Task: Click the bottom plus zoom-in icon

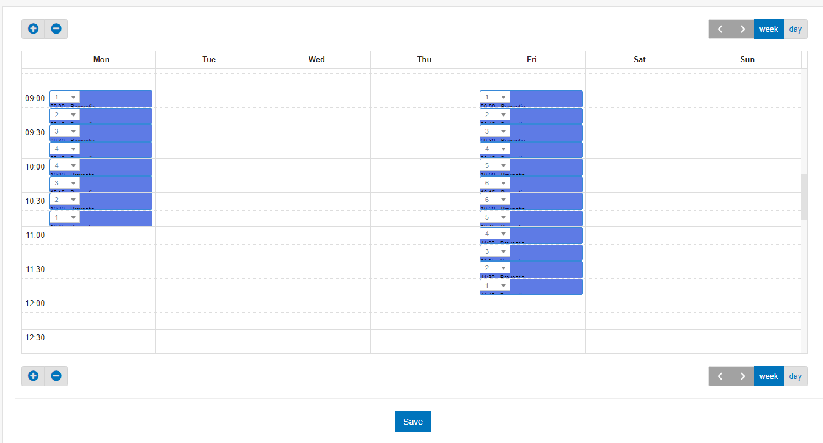Action: 33,376
